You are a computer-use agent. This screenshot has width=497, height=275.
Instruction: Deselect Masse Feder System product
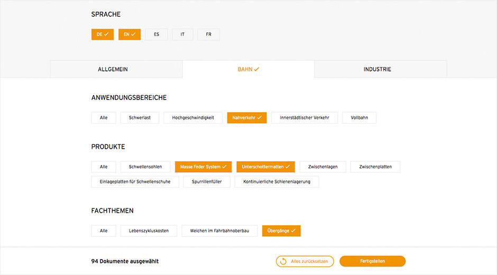tap(203, 167)
